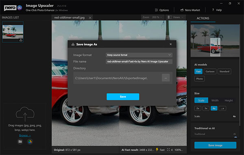Select the Fast AI model

click(x=198, y=72)
